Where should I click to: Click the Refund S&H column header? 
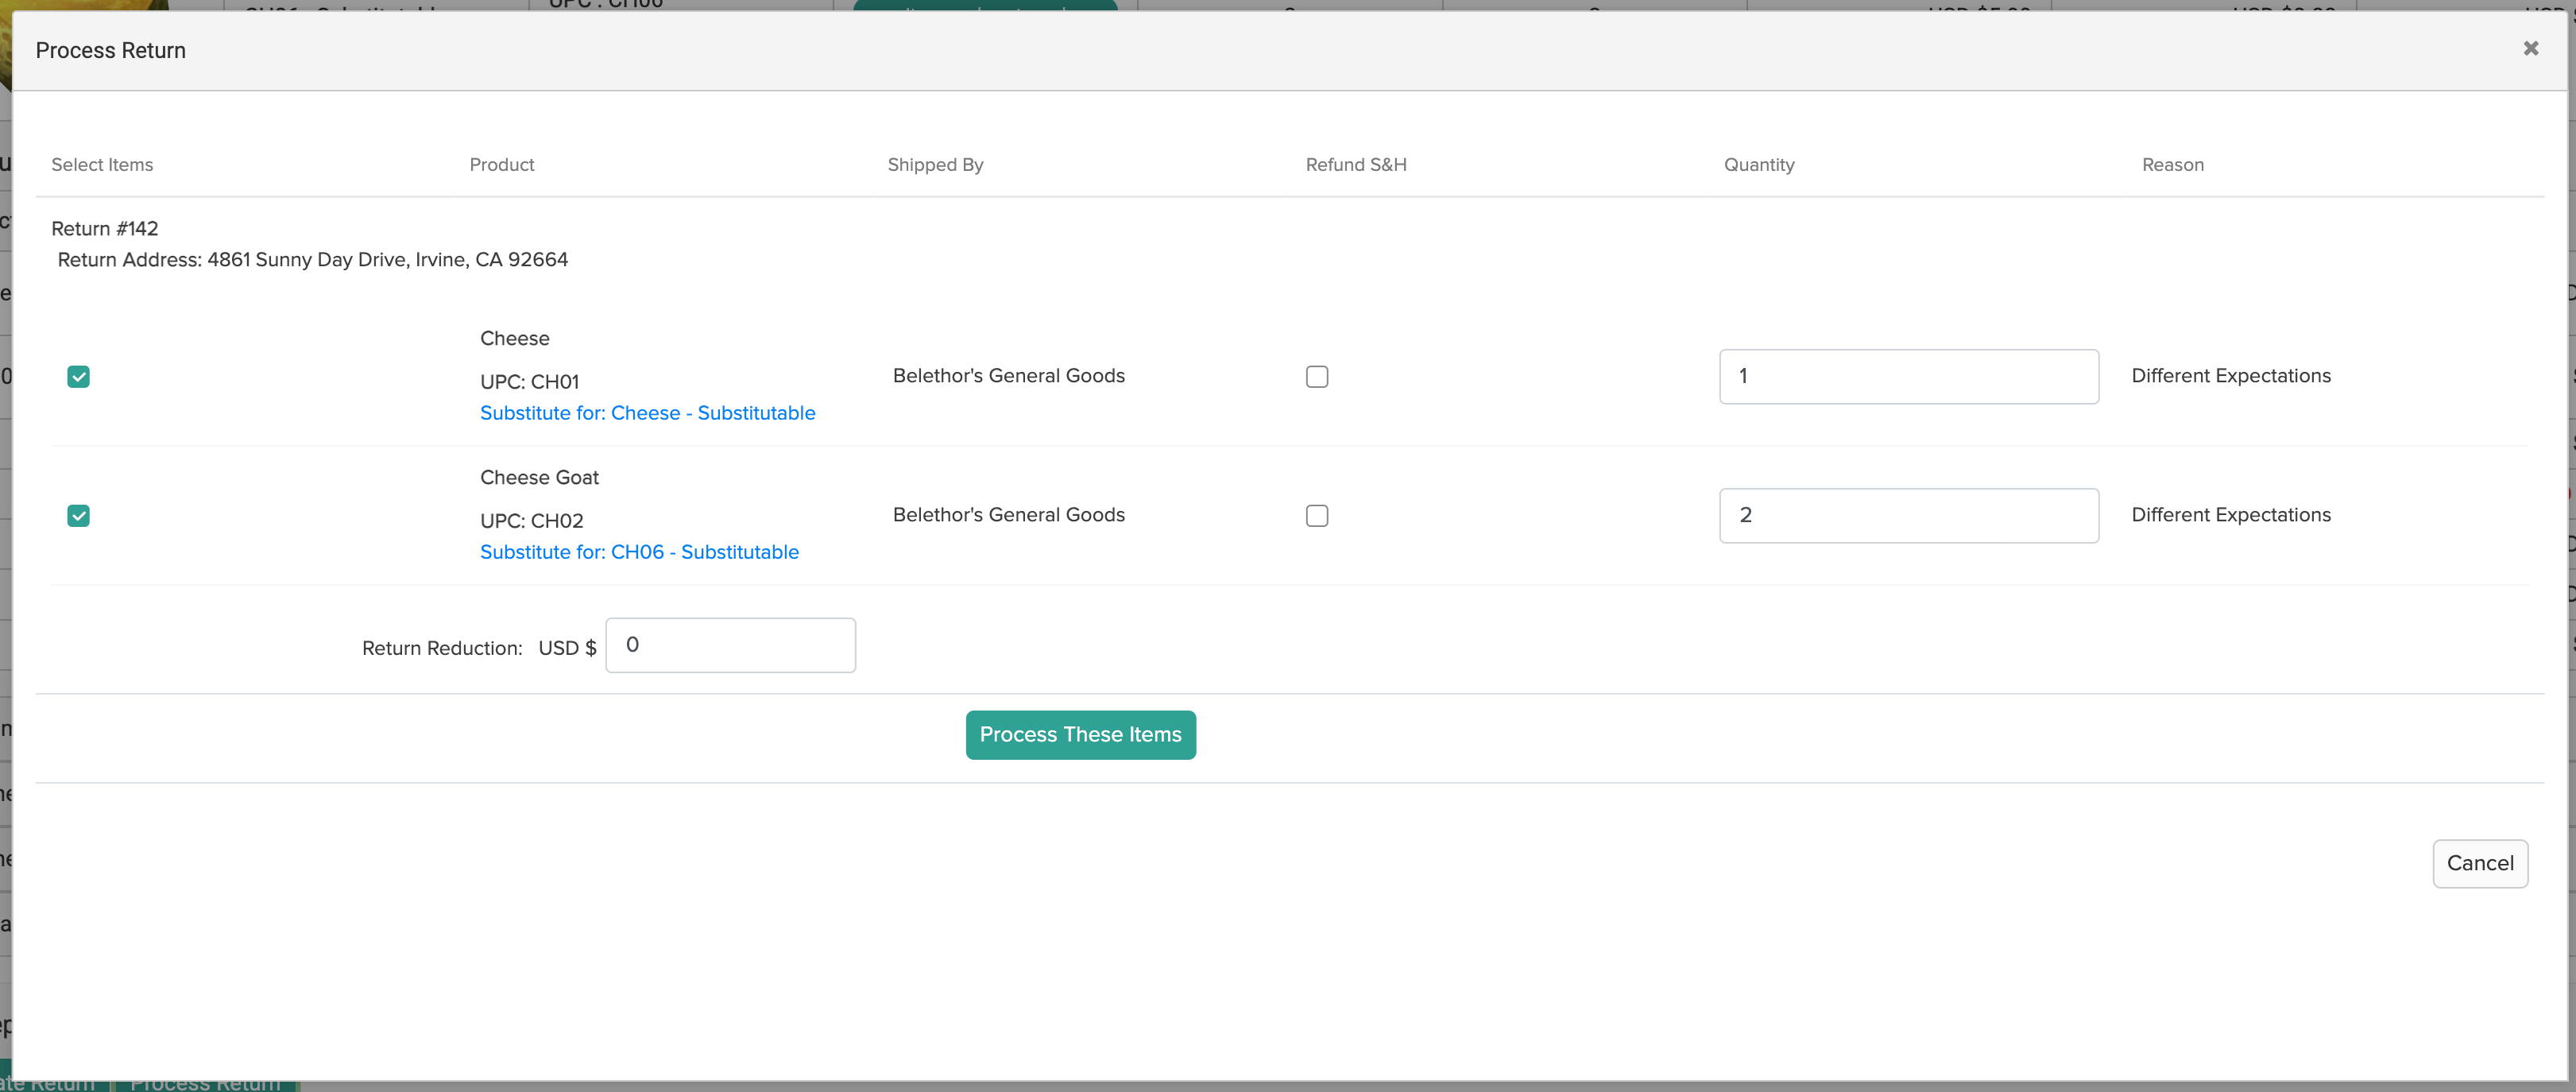tap(1355, 165)
